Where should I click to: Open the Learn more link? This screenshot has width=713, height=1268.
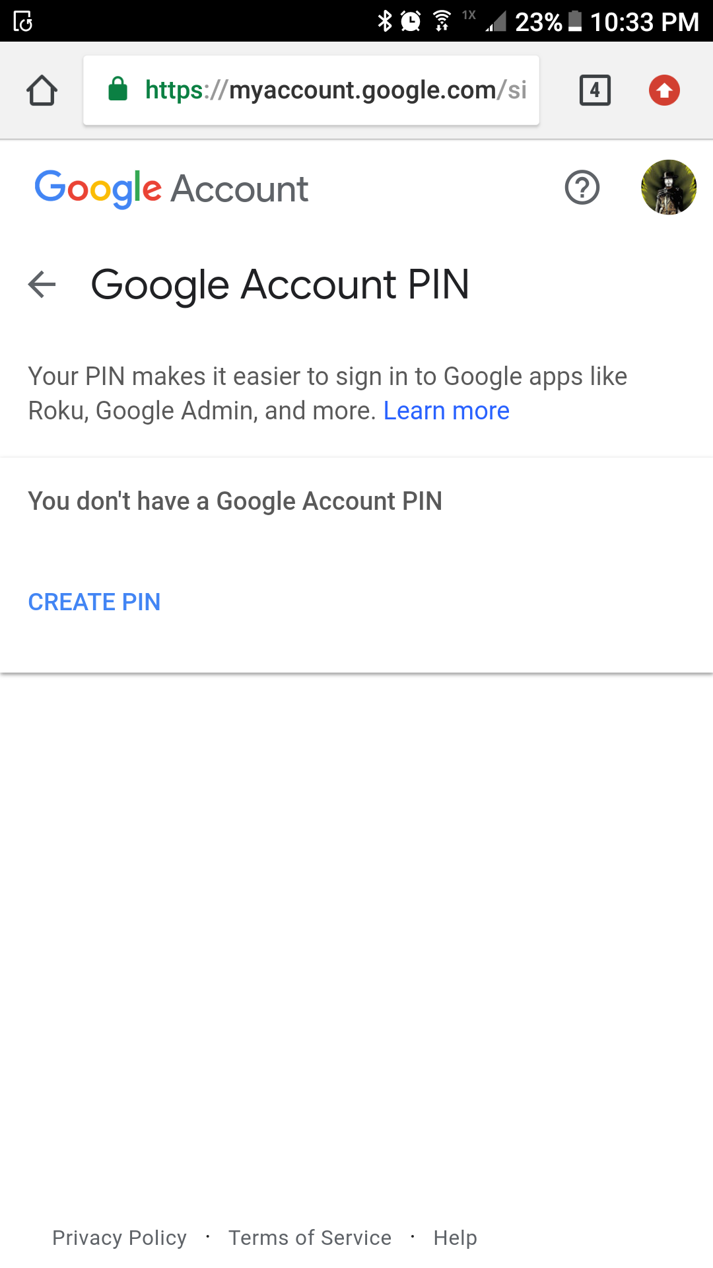[446, 411]
